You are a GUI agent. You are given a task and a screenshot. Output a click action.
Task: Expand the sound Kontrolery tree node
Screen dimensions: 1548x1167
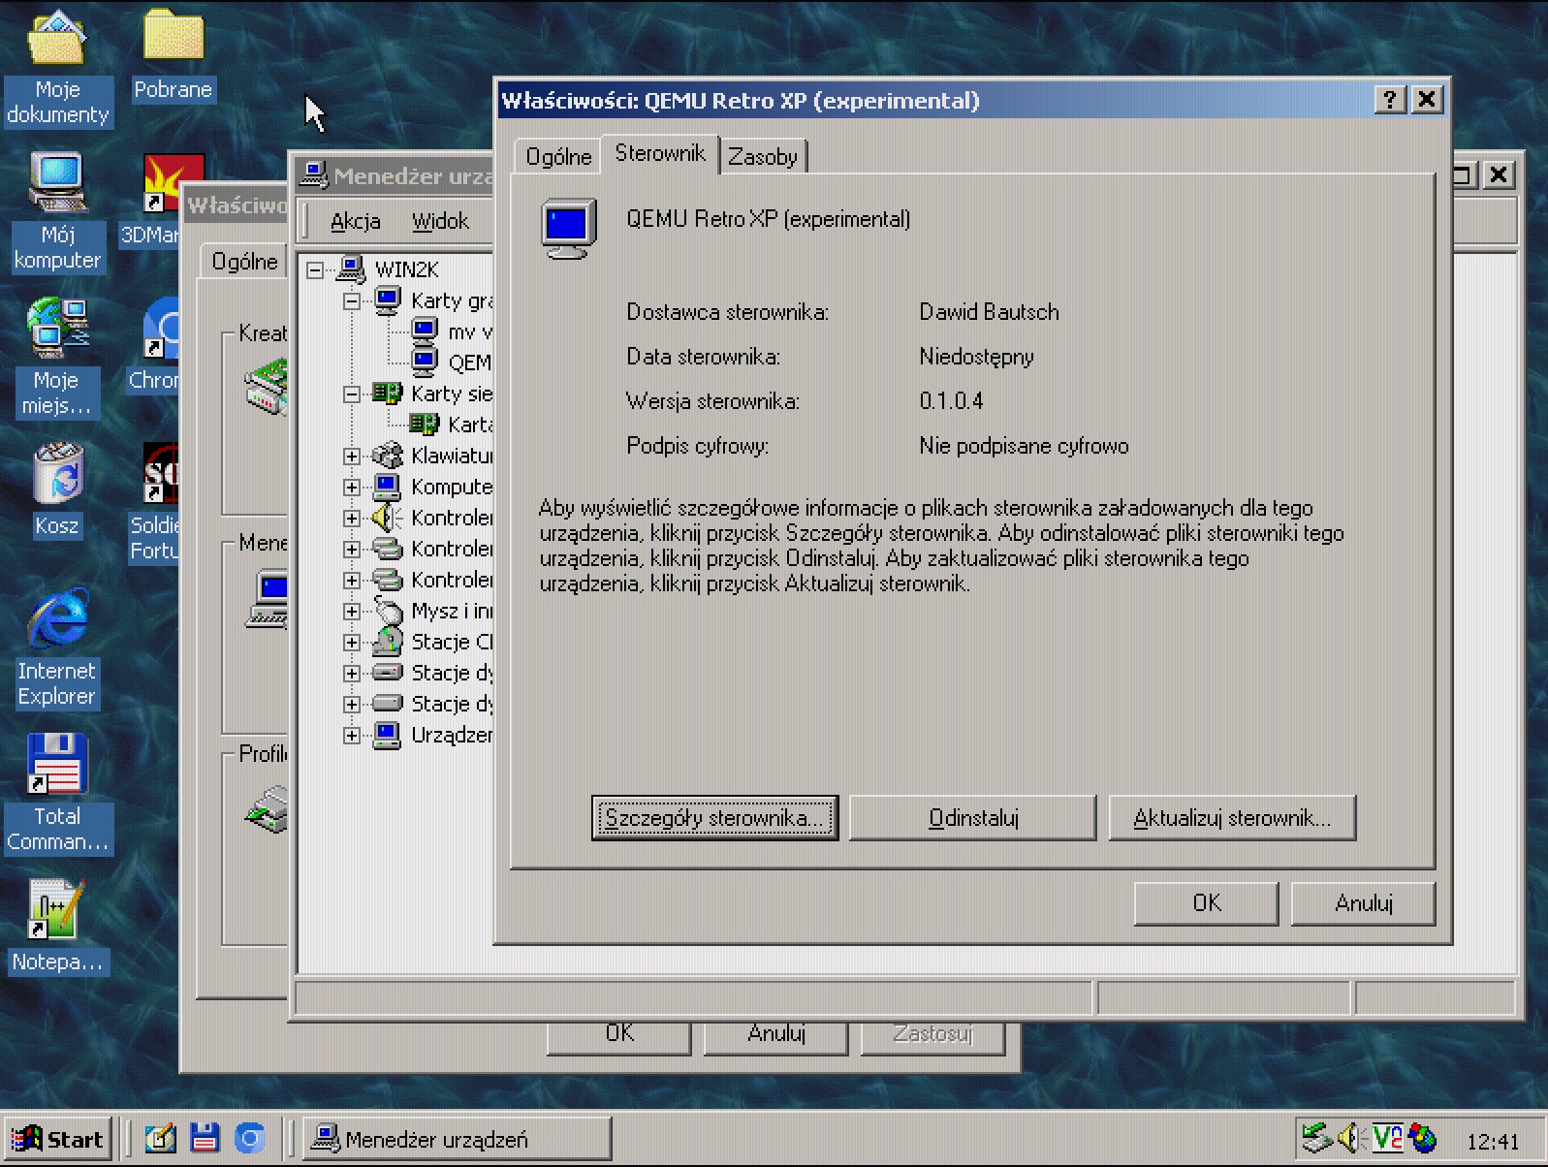[x=352, y=519]
